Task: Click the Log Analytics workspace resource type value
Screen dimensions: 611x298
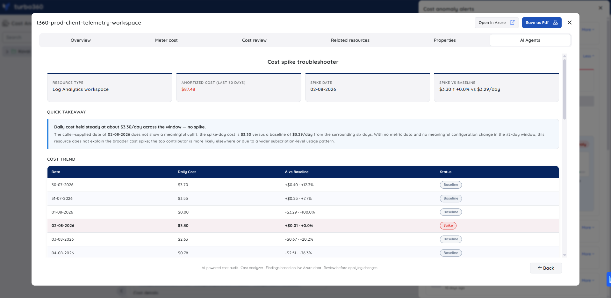Action: click(x=81, y=90)
